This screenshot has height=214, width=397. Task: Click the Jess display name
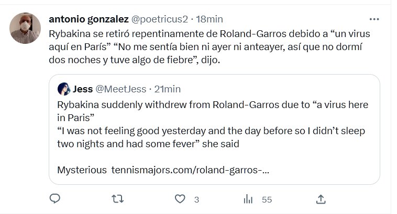tap(83, 89)
